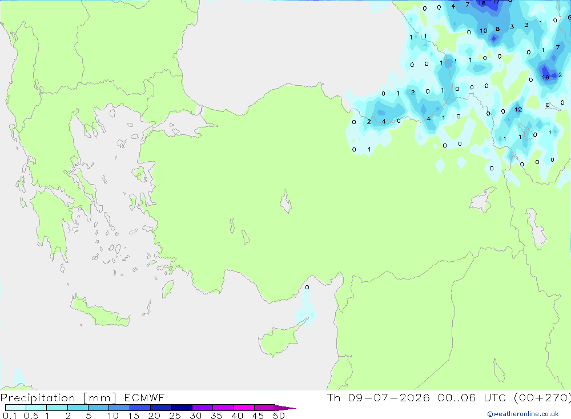Click the 0.1–0.5 mm legend color swatch
571x419 pixels.
(15, 408)
